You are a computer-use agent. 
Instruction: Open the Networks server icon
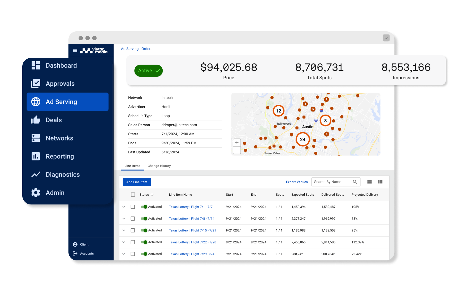36,138
